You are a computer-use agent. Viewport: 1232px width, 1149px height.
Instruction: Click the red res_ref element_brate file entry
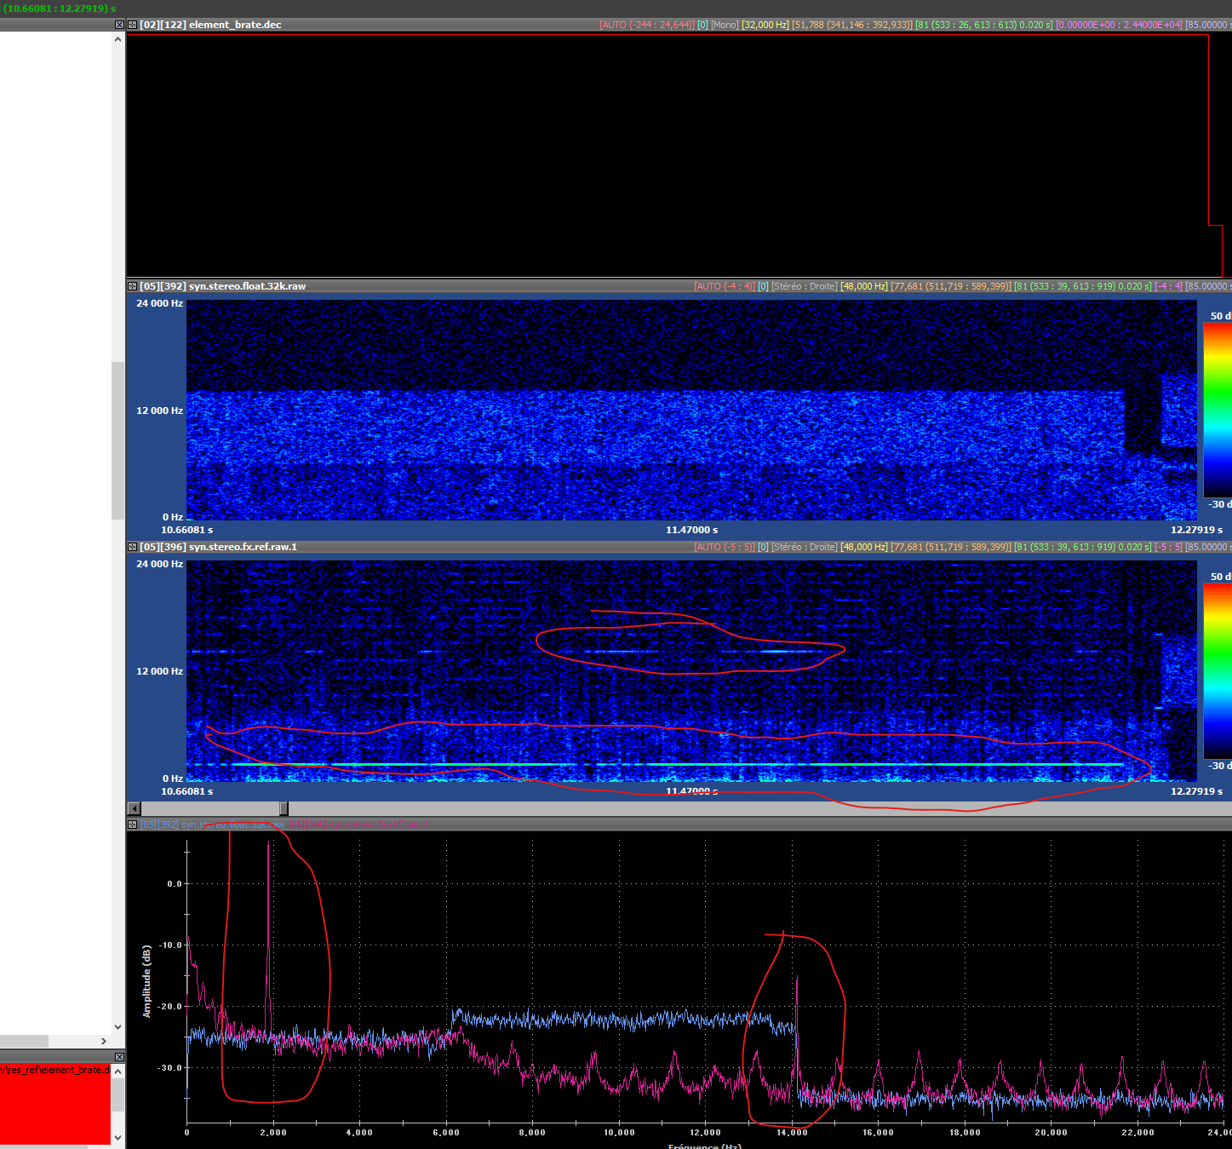[54, 1070]
